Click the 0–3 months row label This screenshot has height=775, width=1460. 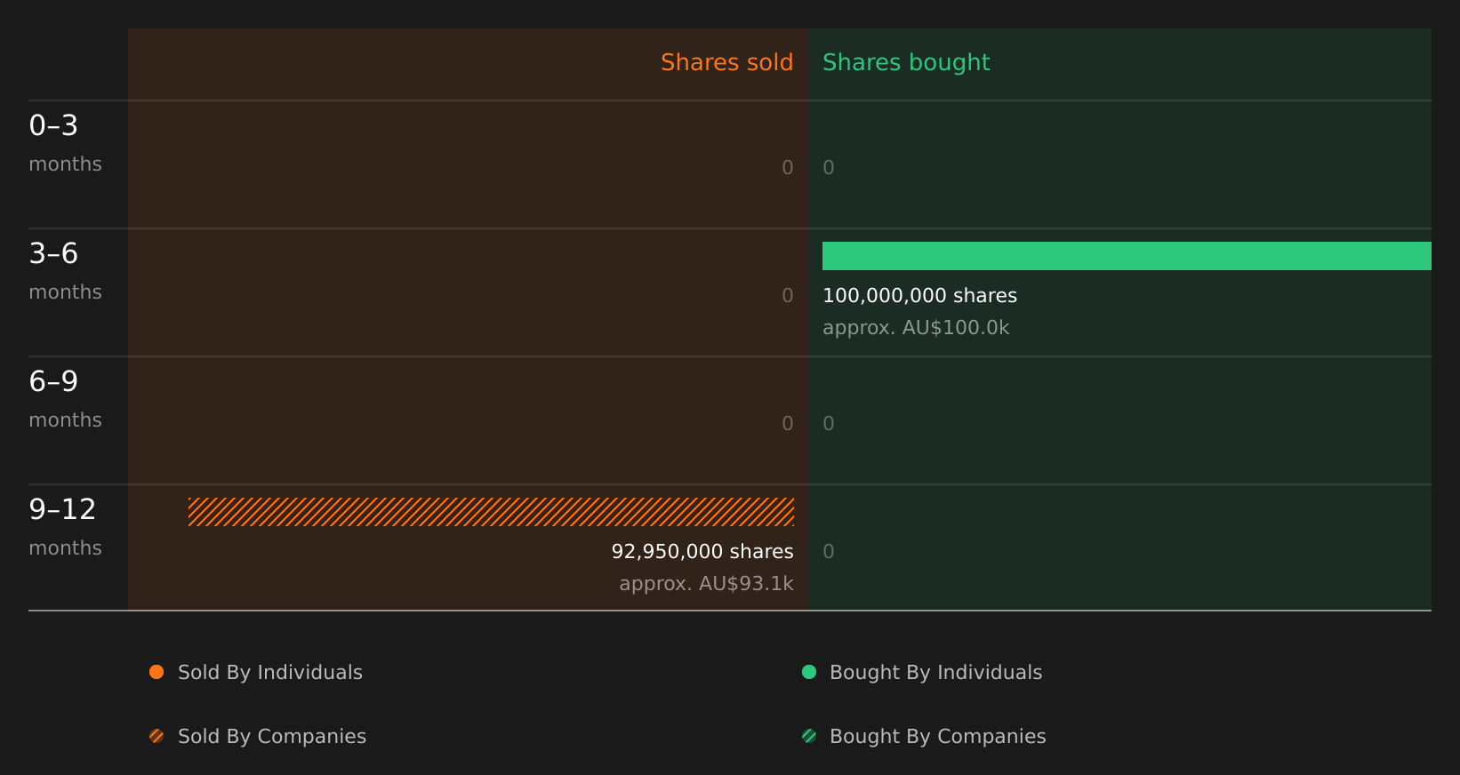[66, 143]
